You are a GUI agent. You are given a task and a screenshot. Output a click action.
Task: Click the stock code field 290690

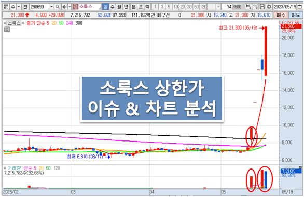coord(39,7)
